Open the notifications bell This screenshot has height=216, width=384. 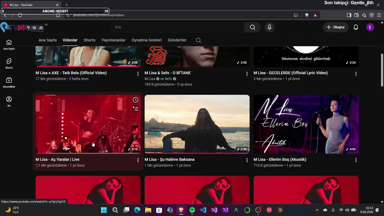pos(355,27)
